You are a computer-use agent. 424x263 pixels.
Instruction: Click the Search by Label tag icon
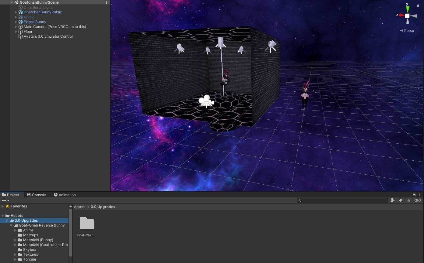[401, 200]
